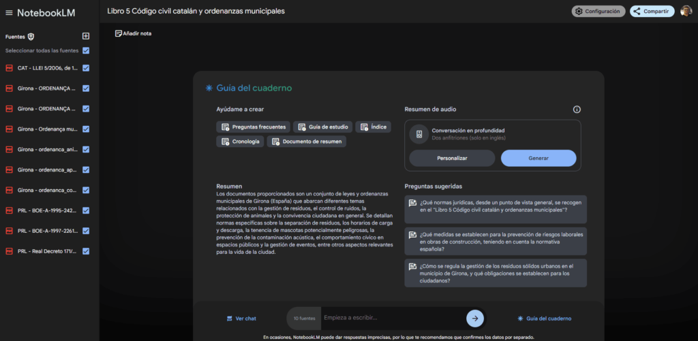Click the notebook title Libro 5 Código civil catalán
Screen dimensions: 698x341
pos(196,11)
